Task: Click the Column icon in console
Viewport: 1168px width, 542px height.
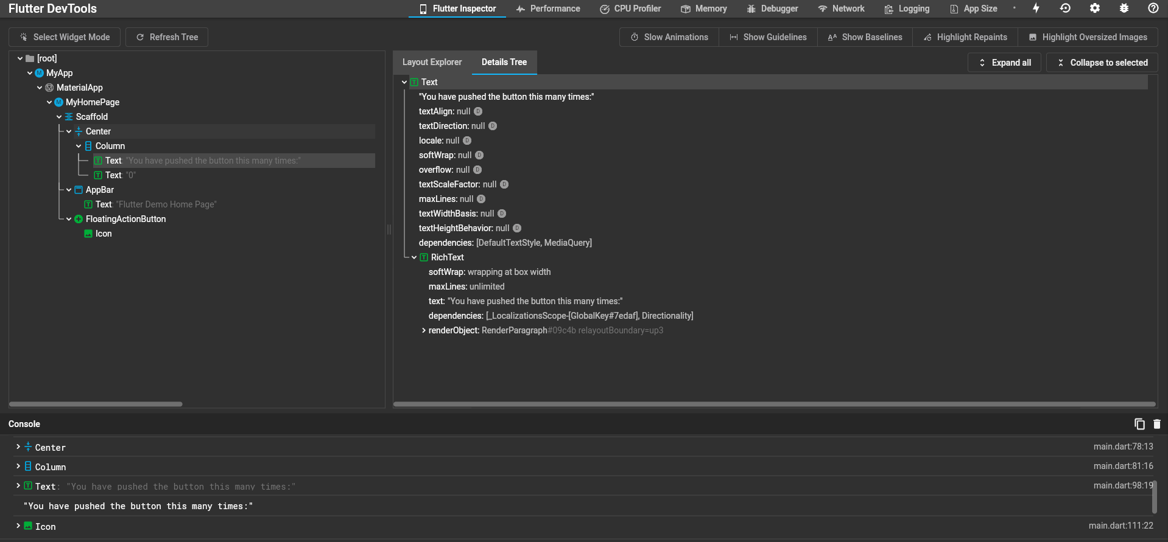Action: click(28, 466)
